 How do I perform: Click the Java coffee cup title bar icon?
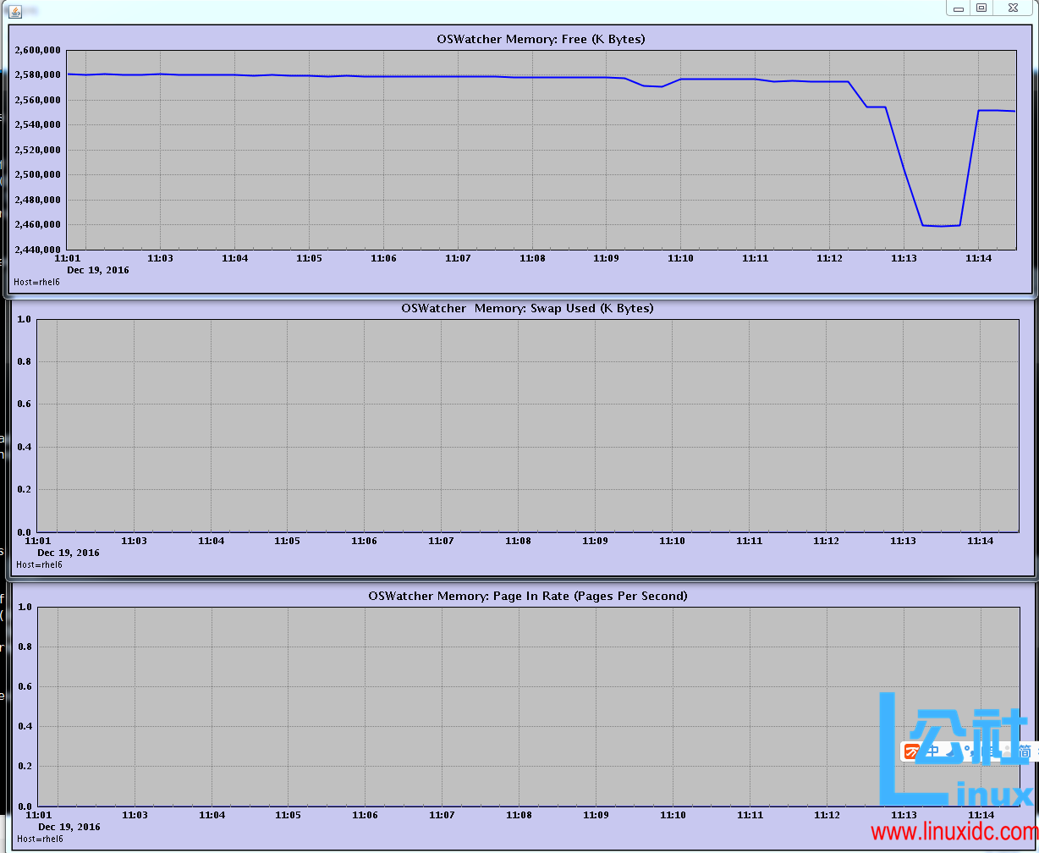[x=16, y=9]
